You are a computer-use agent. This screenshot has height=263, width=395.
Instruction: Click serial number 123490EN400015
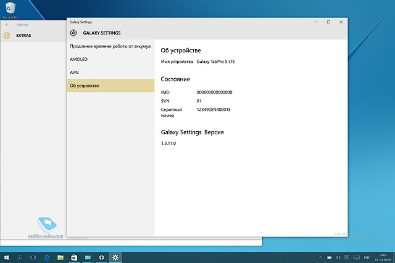[x=214, y=110]
